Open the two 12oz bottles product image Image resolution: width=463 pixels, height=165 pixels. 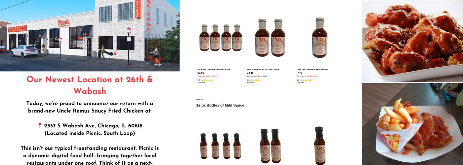click(x=270, y=146)
